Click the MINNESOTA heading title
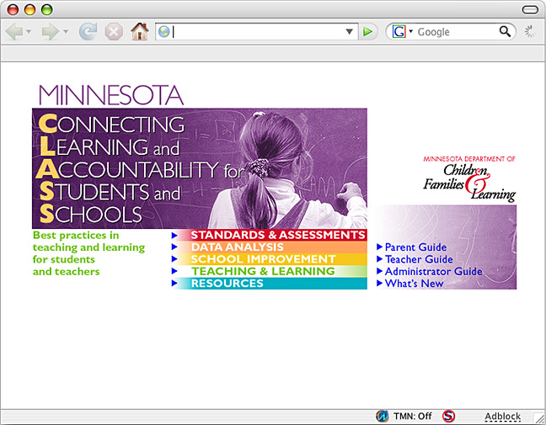 pyautogui.click(x=110, y=95)
